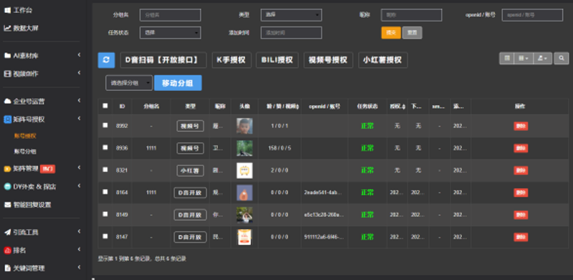This screenshot has width=573, height=280.
Task: Open 工作台 from the sidebar menu
Action: pos(23,10)
